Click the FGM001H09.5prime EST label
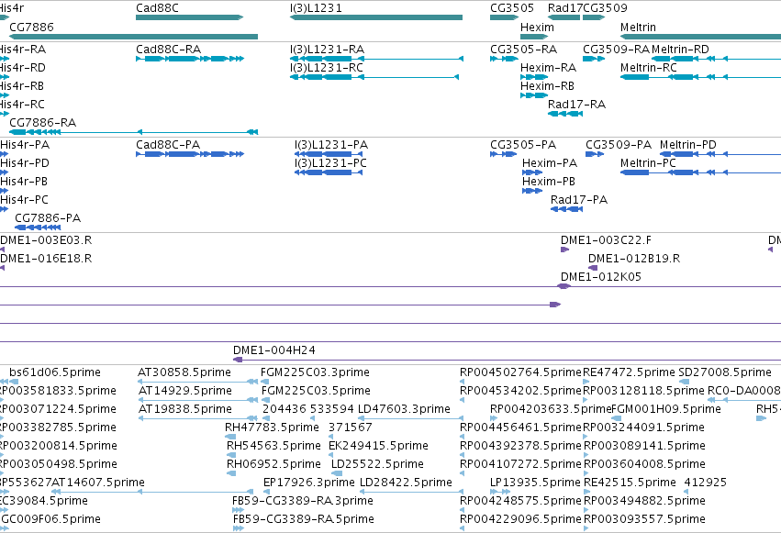Image resolution: width=781 pixels, height=533 pixels. (x=666, y=409)
